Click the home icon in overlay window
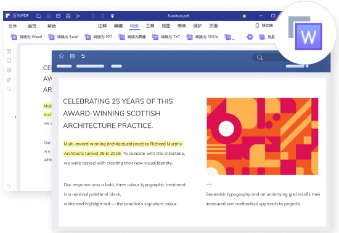 coord(62,56)
